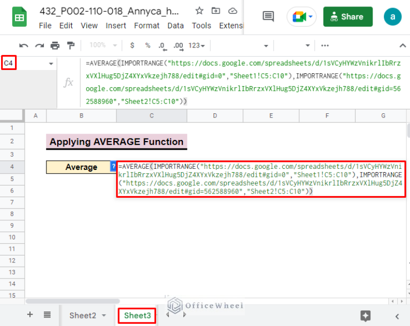This screenshot has height=326, width=410.
Task: Open the Explore button
Action: tap(365, 316)
